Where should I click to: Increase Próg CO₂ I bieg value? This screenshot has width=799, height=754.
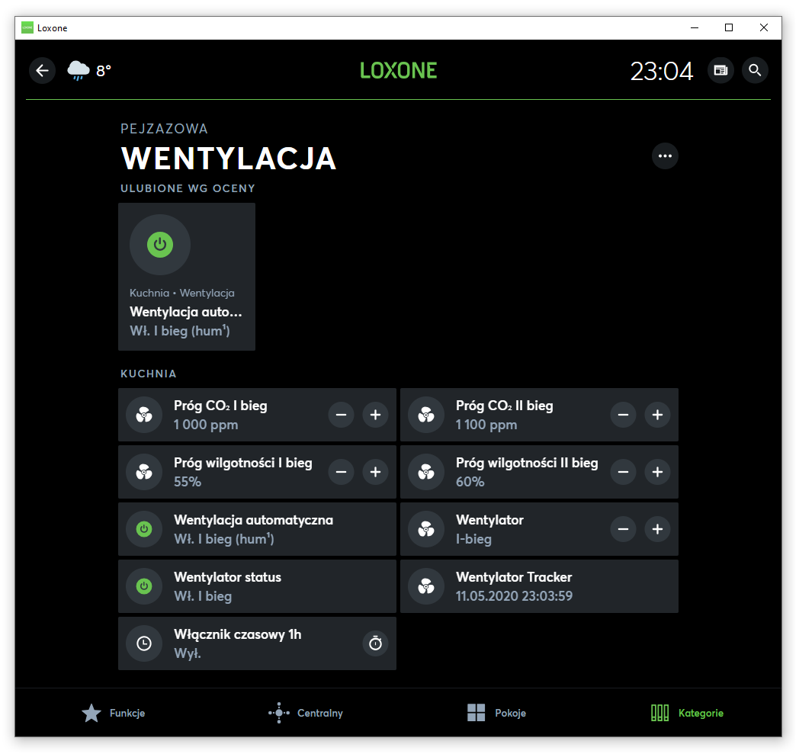[x=376, y=415]
